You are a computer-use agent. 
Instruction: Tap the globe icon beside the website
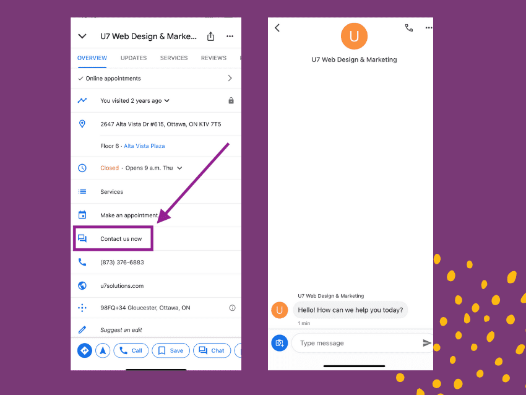click(x=82, y=285)
